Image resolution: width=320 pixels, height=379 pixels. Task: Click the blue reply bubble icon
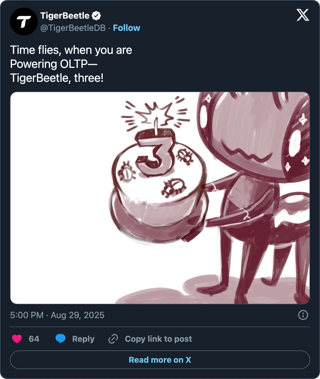(61, 339)
